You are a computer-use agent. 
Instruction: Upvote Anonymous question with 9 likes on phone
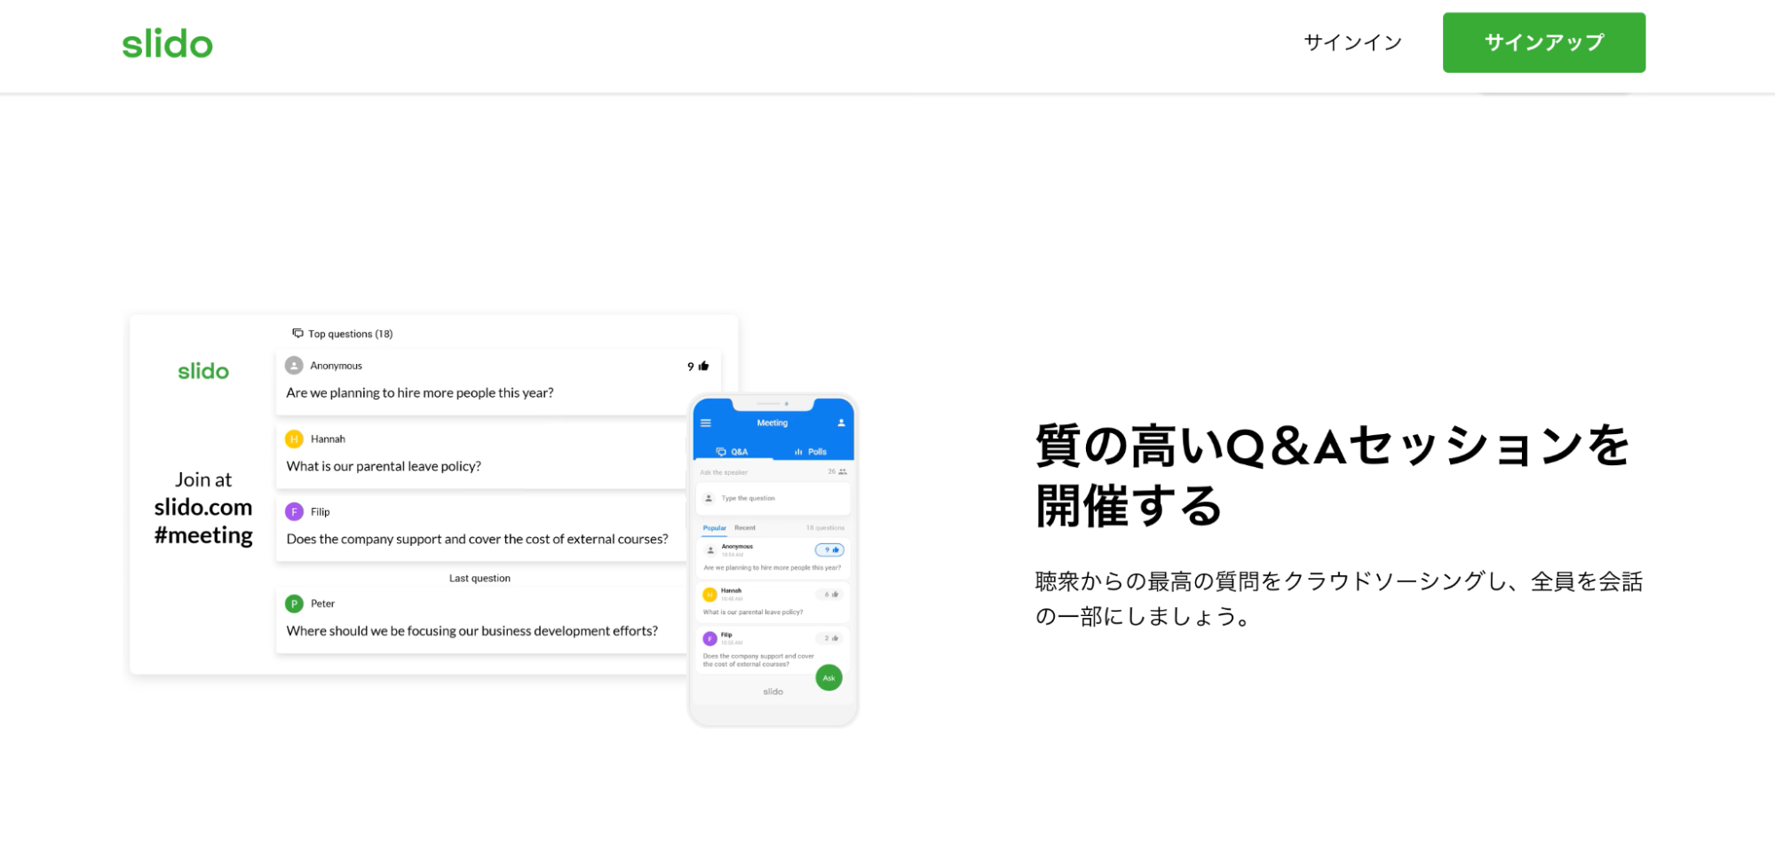[x=829, y=550]
